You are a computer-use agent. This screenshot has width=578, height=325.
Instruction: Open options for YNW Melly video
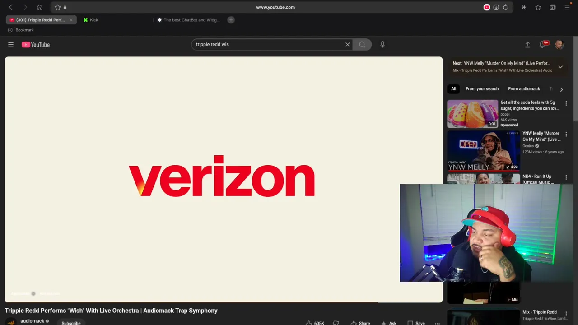pos(566,135)
